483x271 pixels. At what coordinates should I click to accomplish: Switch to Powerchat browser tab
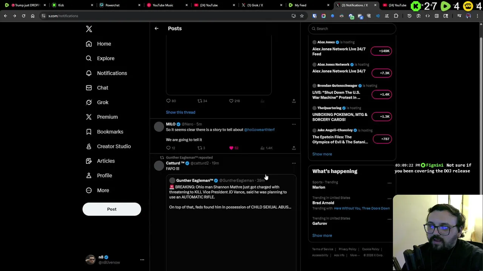119,5
